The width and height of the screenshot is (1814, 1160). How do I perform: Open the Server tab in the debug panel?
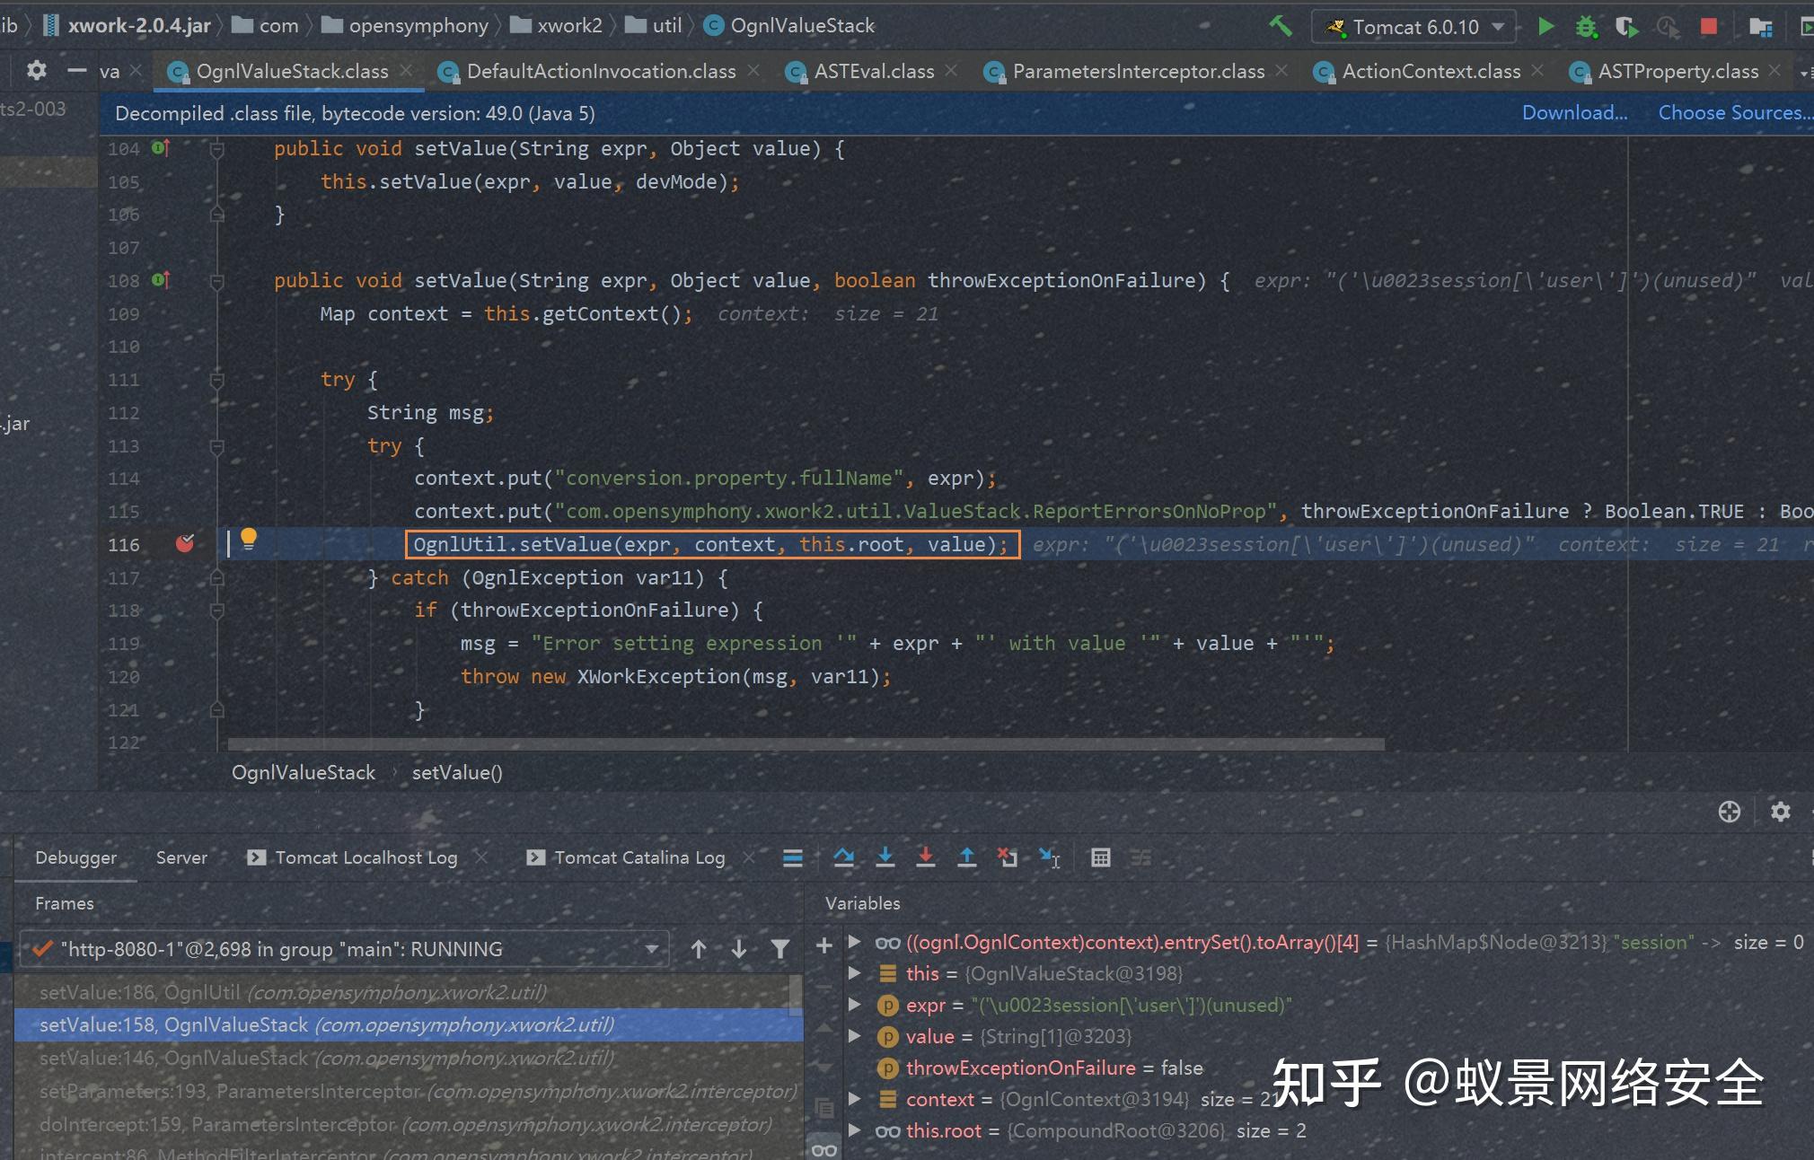(x=181, y=857)
